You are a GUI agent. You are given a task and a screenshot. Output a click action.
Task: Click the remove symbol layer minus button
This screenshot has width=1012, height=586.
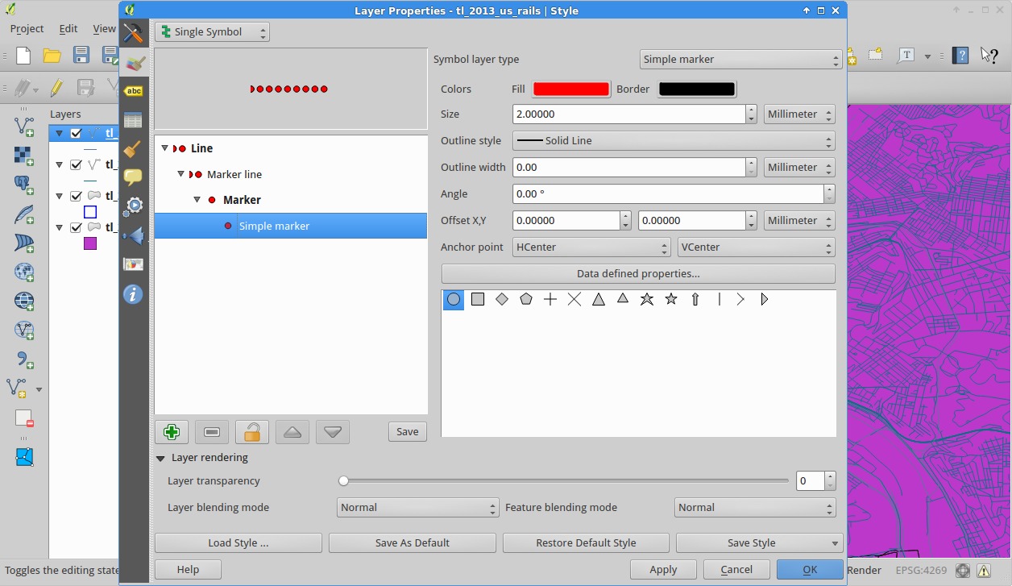click(212, 432)
